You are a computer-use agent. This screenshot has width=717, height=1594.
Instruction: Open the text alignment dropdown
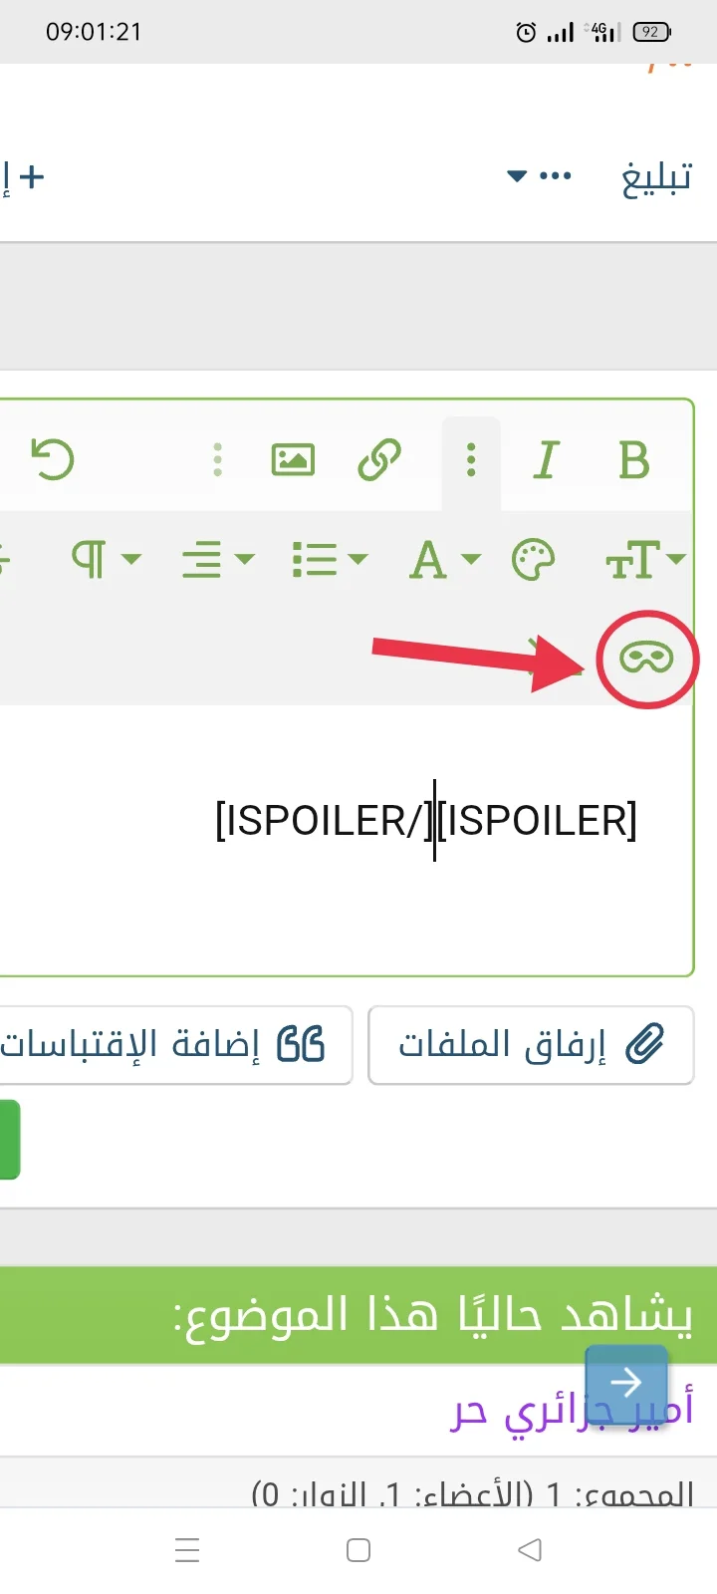[217, 560]
